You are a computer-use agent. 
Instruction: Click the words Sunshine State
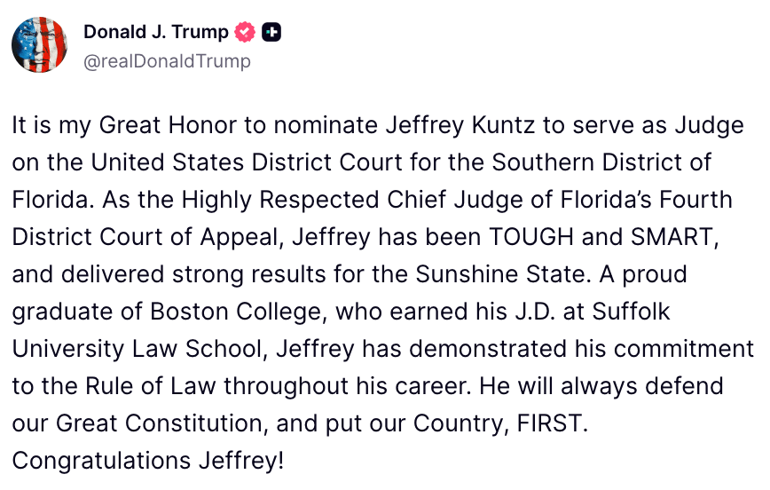point(501,274)
